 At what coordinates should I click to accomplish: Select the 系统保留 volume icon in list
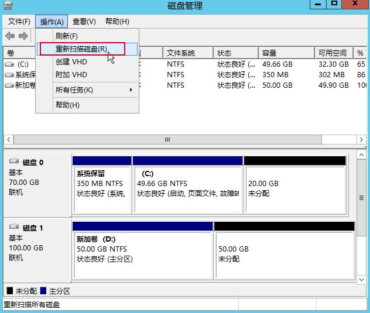[x=9, y=75]
